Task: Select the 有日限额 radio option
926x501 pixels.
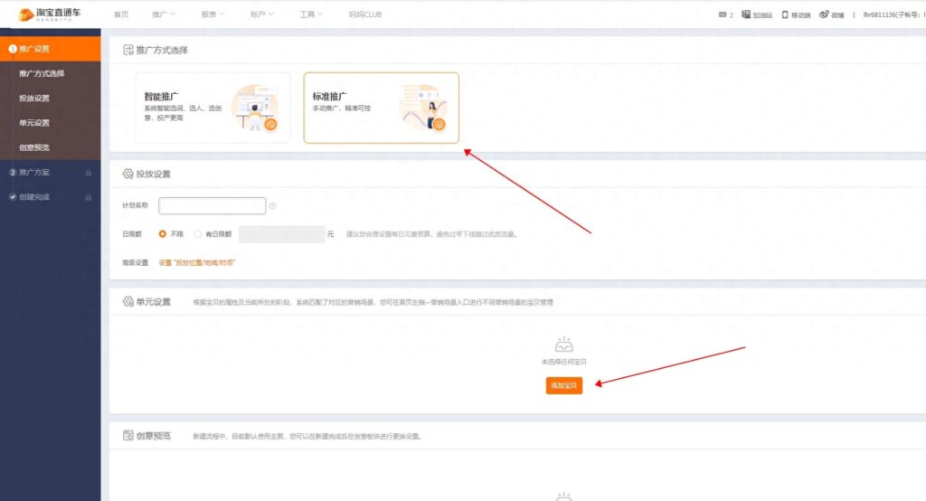Action: pos(198,234)
